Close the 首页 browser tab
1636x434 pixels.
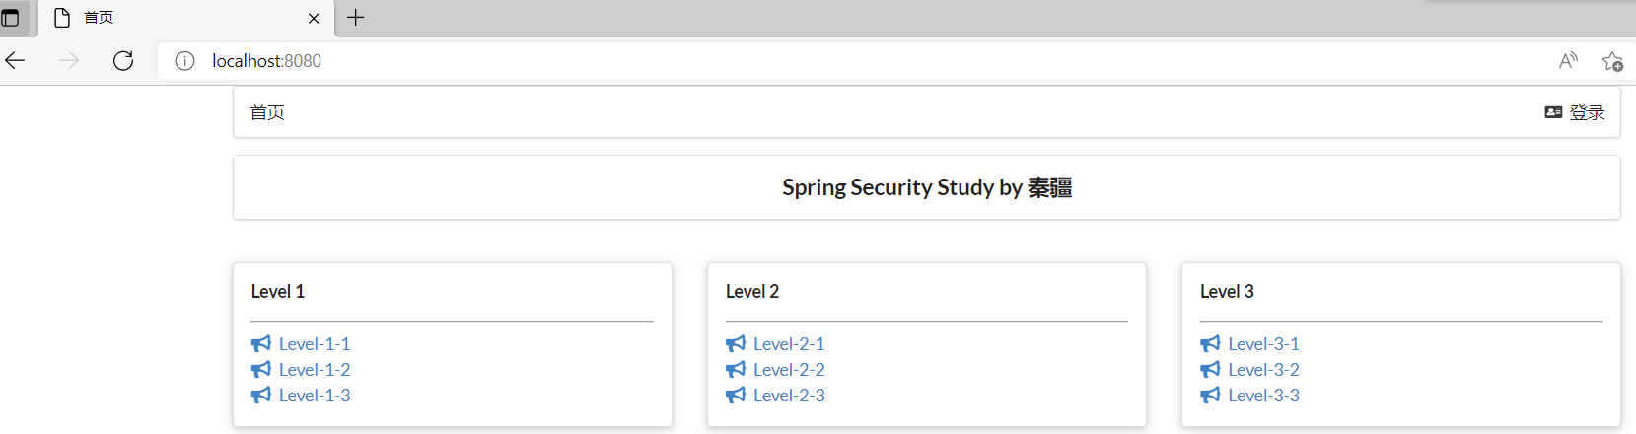click(314, 18)
